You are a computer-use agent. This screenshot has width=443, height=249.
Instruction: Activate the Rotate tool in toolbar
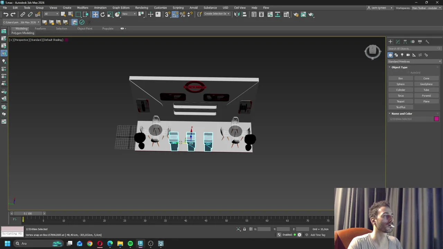[102, 14]
